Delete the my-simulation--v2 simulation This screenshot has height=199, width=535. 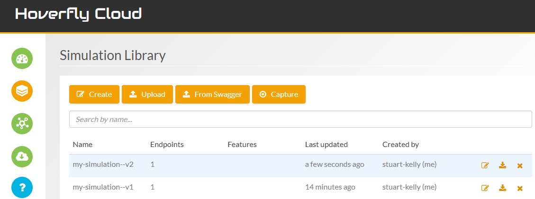(x=520, y=166)
